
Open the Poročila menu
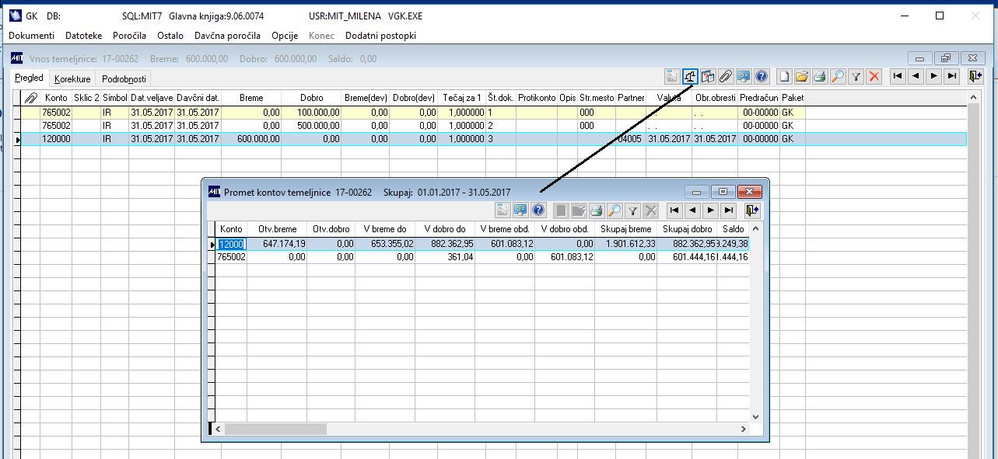[x=129, y=36]
